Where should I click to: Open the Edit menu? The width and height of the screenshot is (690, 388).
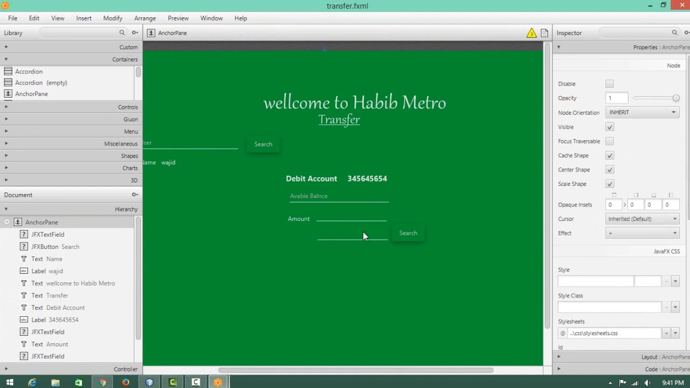click(34, 18)
